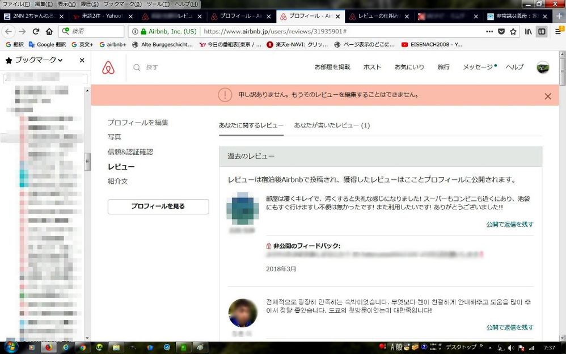Click the プロフィールを見る button
Image resolution: width=566 pixels, height=354 pixels.
pyautogui.click(x=158, y=206)
